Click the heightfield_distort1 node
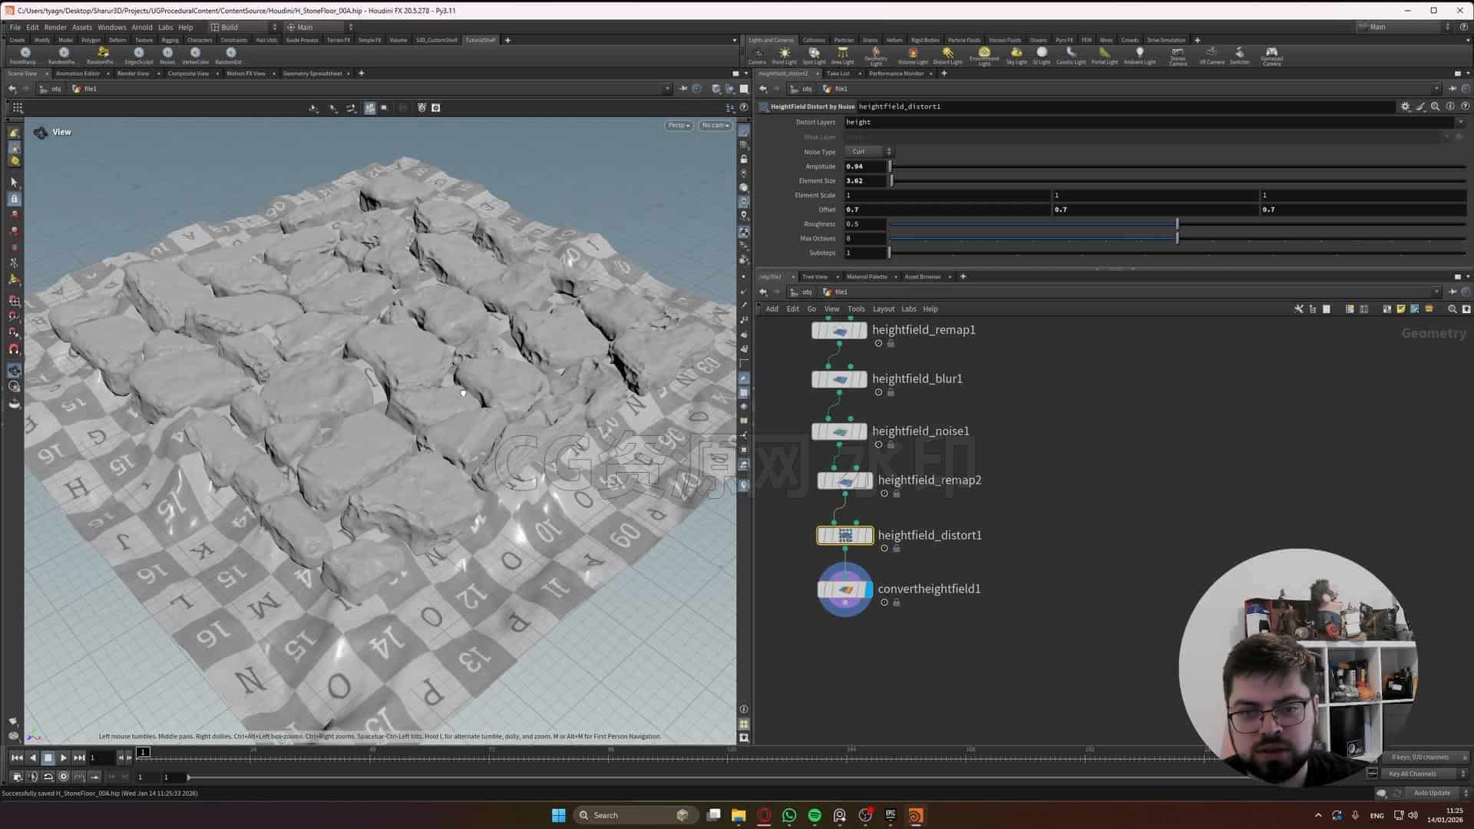The image size is (1474, 829). coord(844,535)
